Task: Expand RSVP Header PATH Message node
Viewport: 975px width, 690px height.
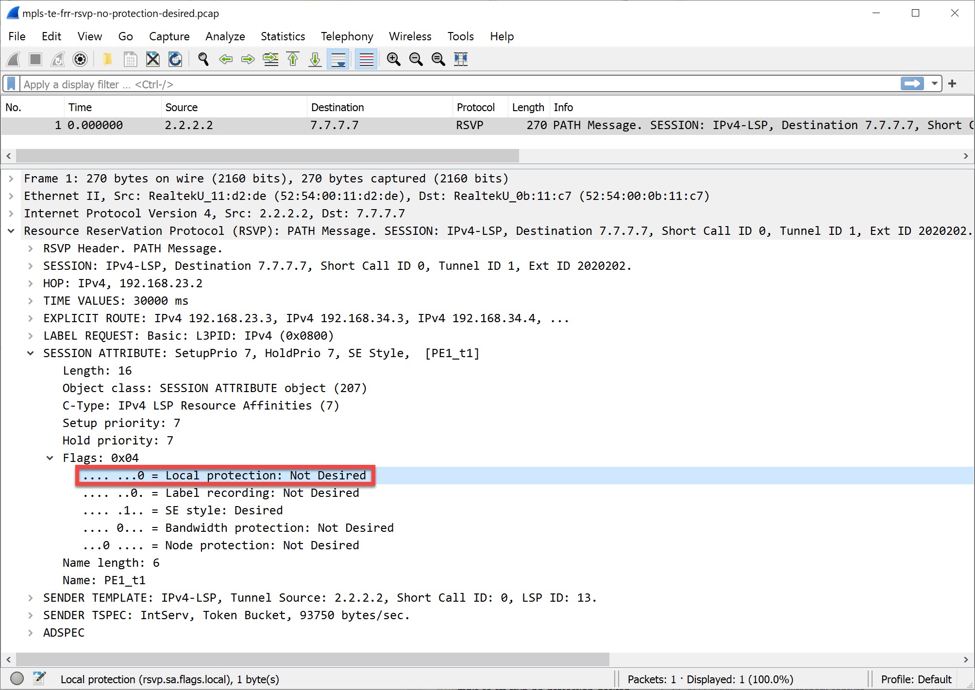Action: (x=30, y=248)
